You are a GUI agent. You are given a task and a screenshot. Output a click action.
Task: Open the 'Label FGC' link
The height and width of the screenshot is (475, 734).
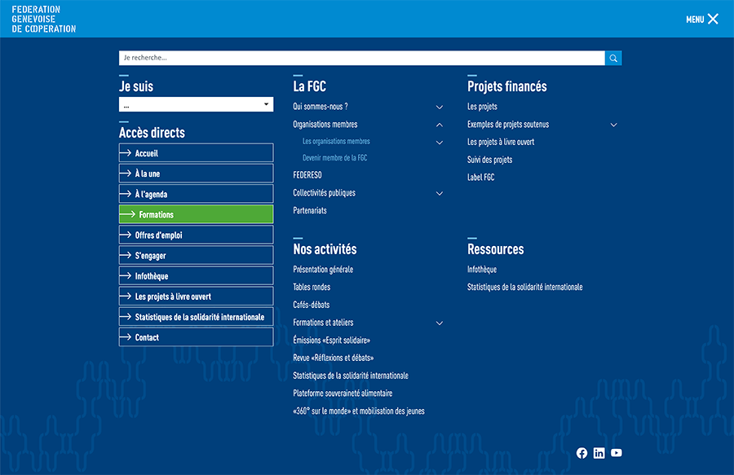click(480, 177)
